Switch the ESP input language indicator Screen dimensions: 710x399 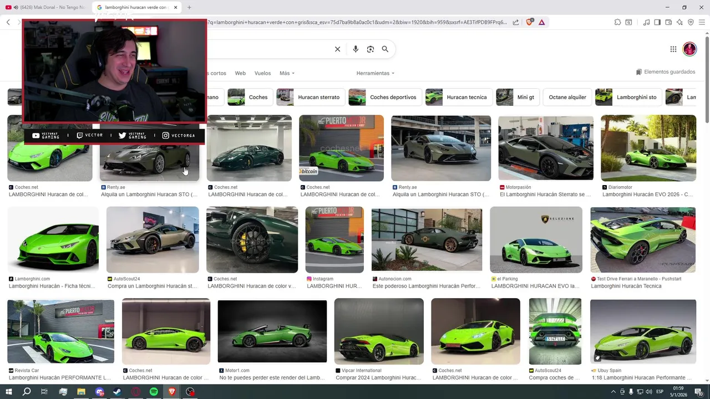coord(660,392)
